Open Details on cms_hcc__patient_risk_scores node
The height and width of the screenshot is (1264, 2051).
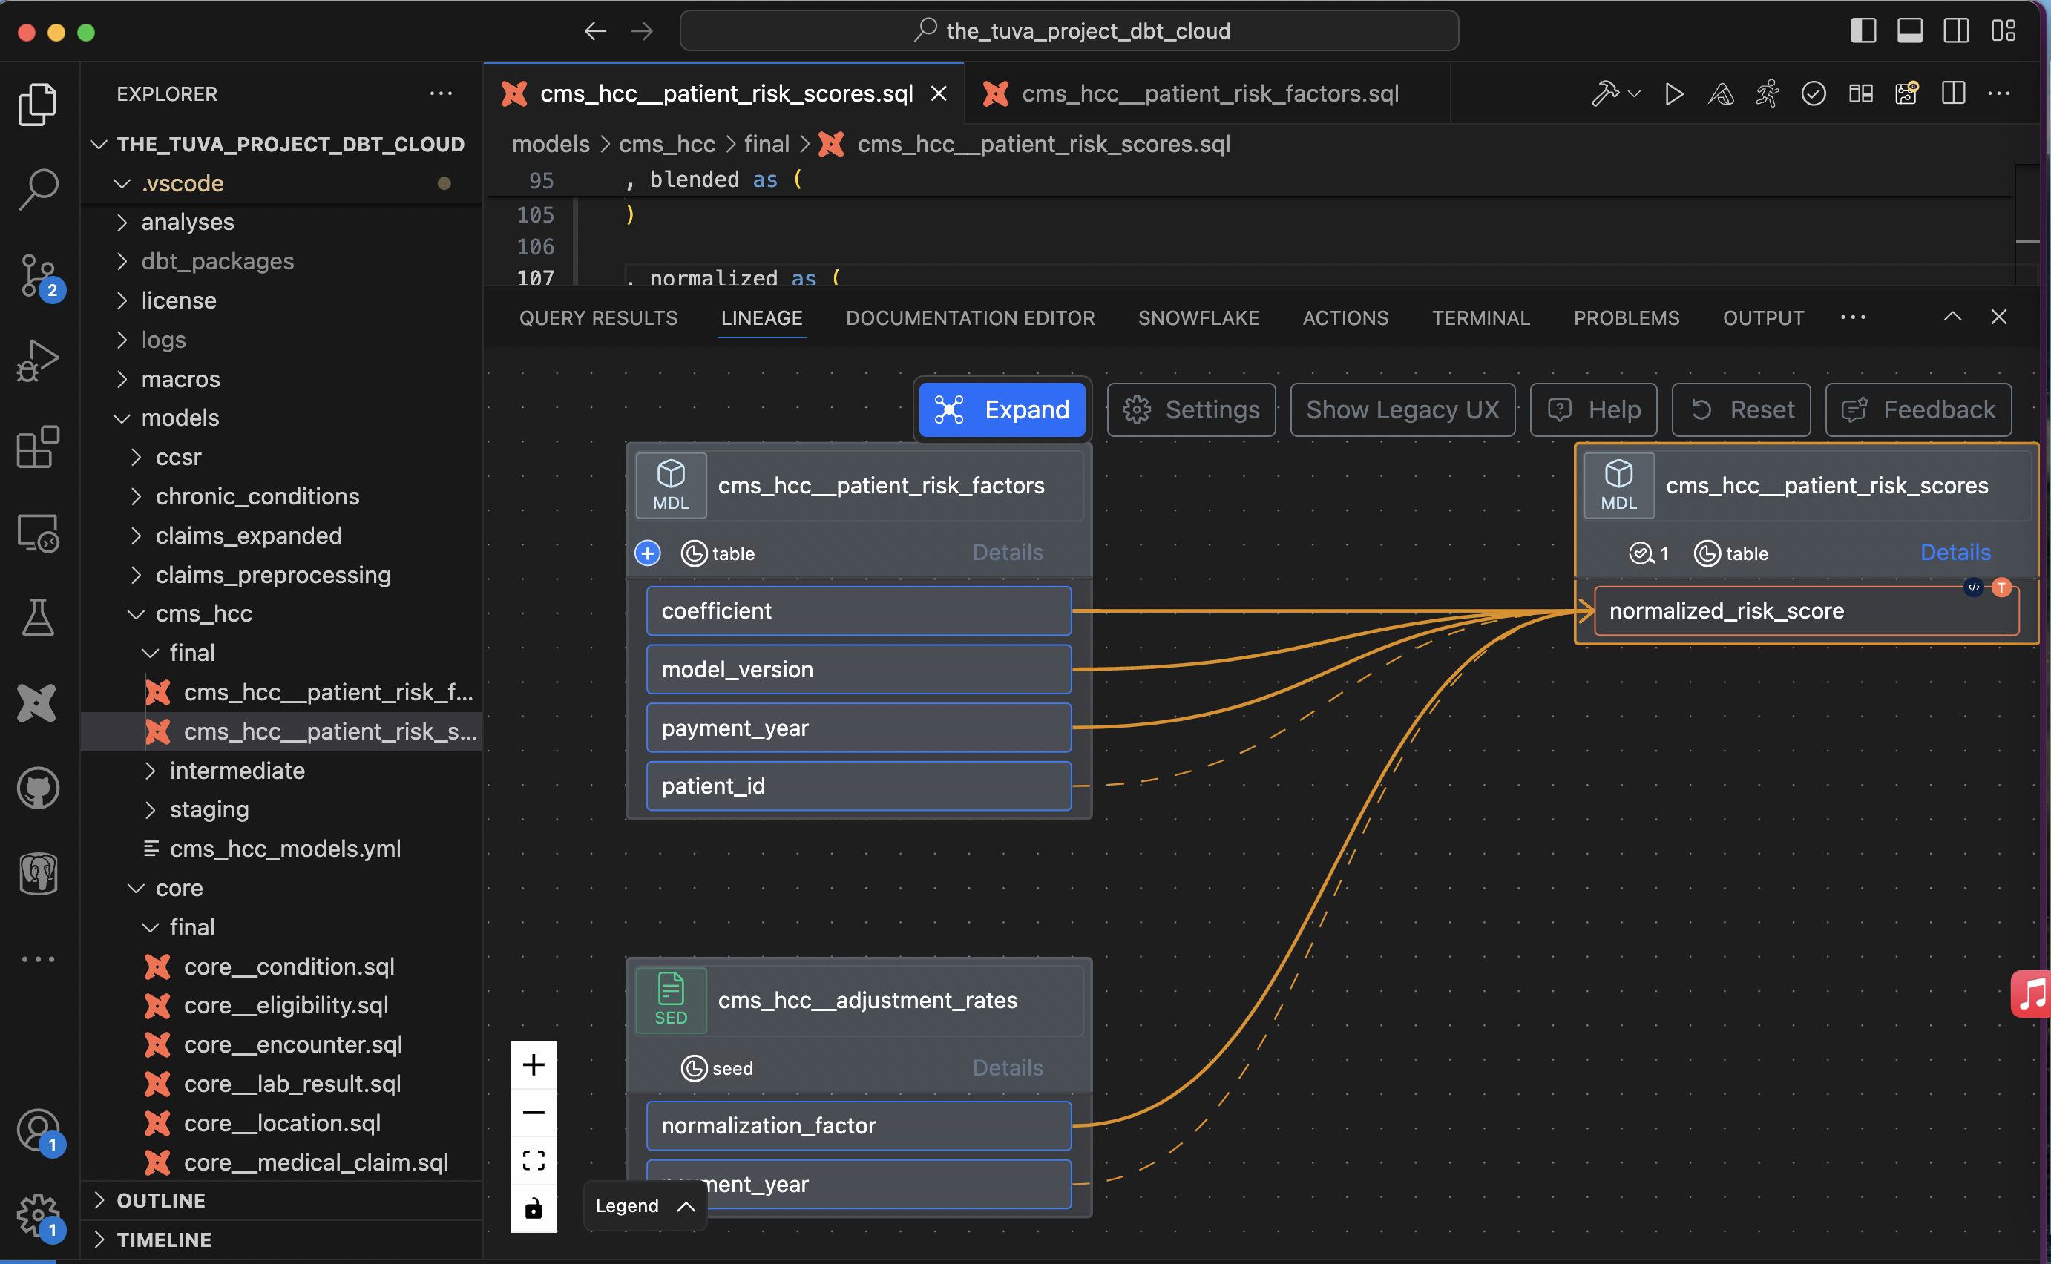point(1956,553)
